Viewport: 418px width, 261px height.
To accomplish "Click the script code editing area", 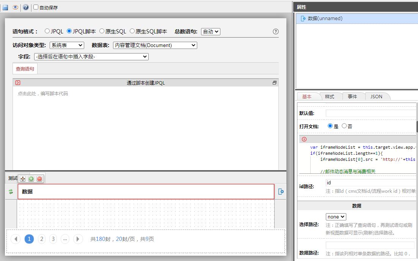I will click(146, 128).
